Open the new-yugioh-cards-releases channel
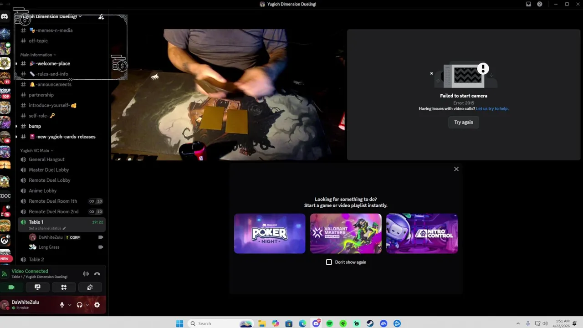 (61, 137)
